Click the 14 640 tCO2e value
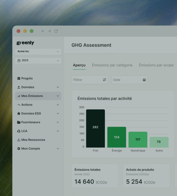This screenshot has height=196, width=177. click(91, 182)
